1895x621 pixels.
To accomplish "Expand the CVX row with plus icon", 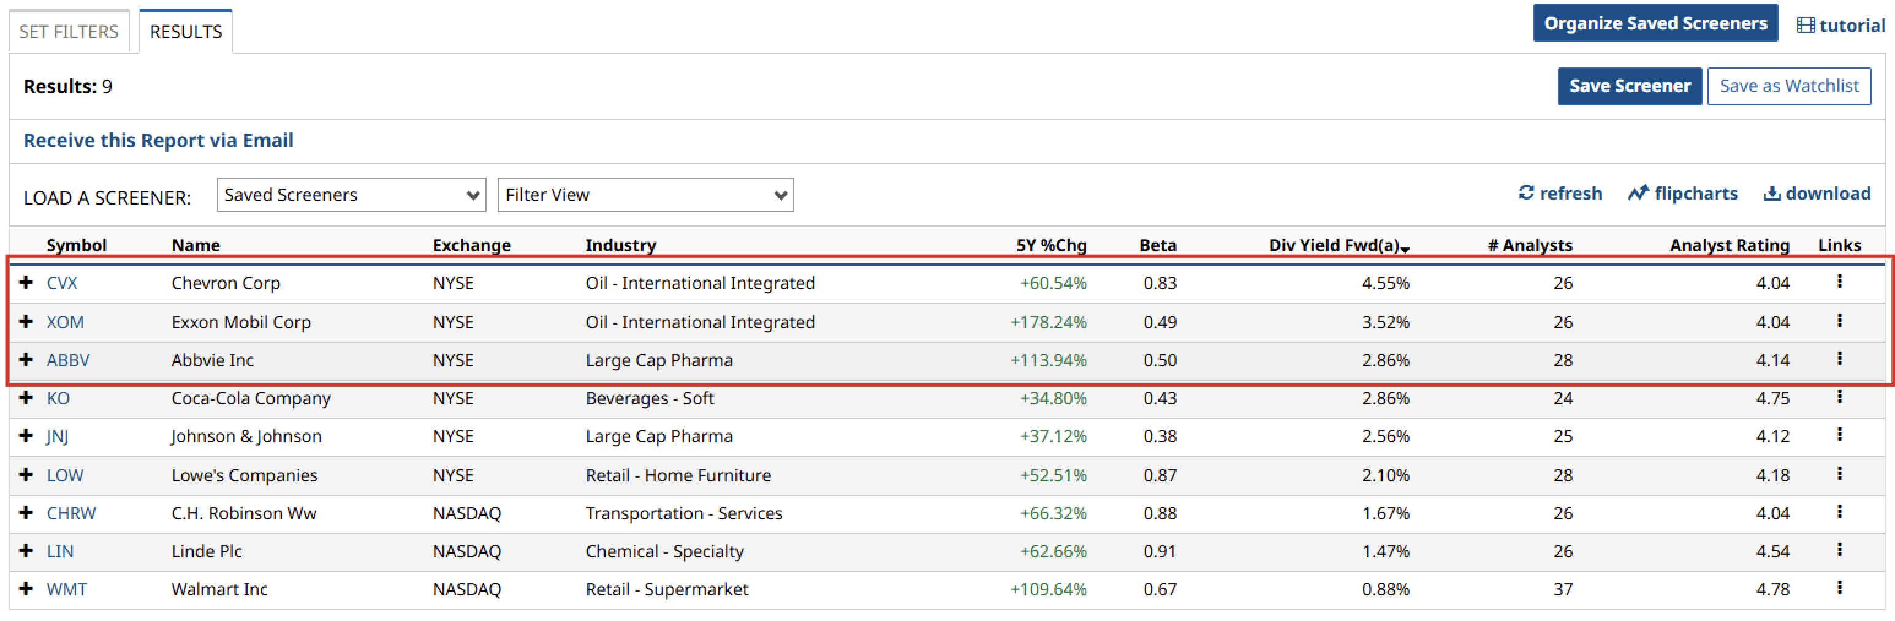I will click(x=26, y=283).
